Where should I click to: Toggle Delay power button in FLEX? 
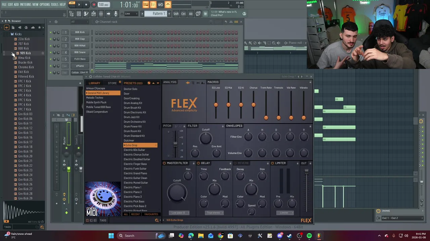198,163
